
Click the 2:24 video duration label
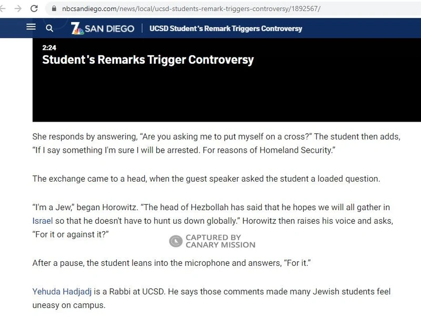click(49, 48)
